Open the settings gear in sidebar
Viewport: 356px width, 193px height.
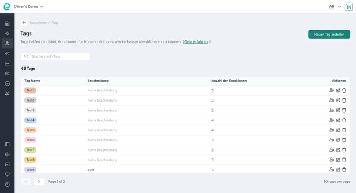coord(7,154)
